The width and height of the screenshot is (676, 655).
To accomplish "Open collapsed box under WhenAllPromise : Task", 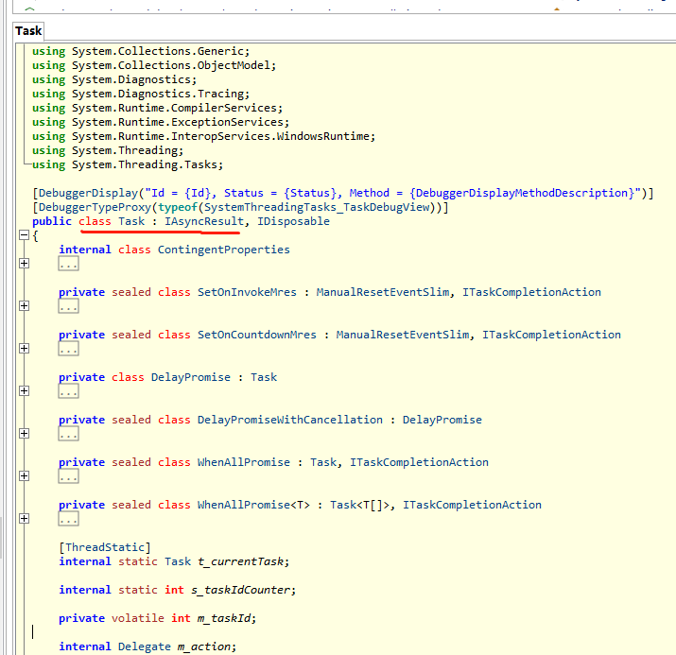I will point(69,475).
